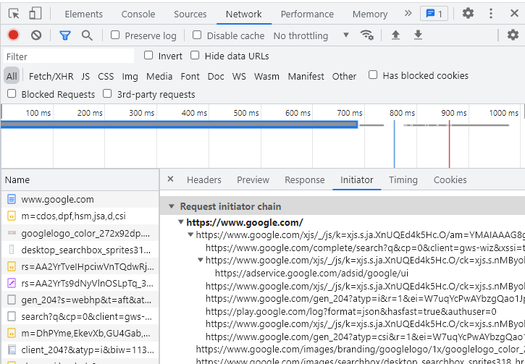Switch to the Elements tab

coord(84,14)
